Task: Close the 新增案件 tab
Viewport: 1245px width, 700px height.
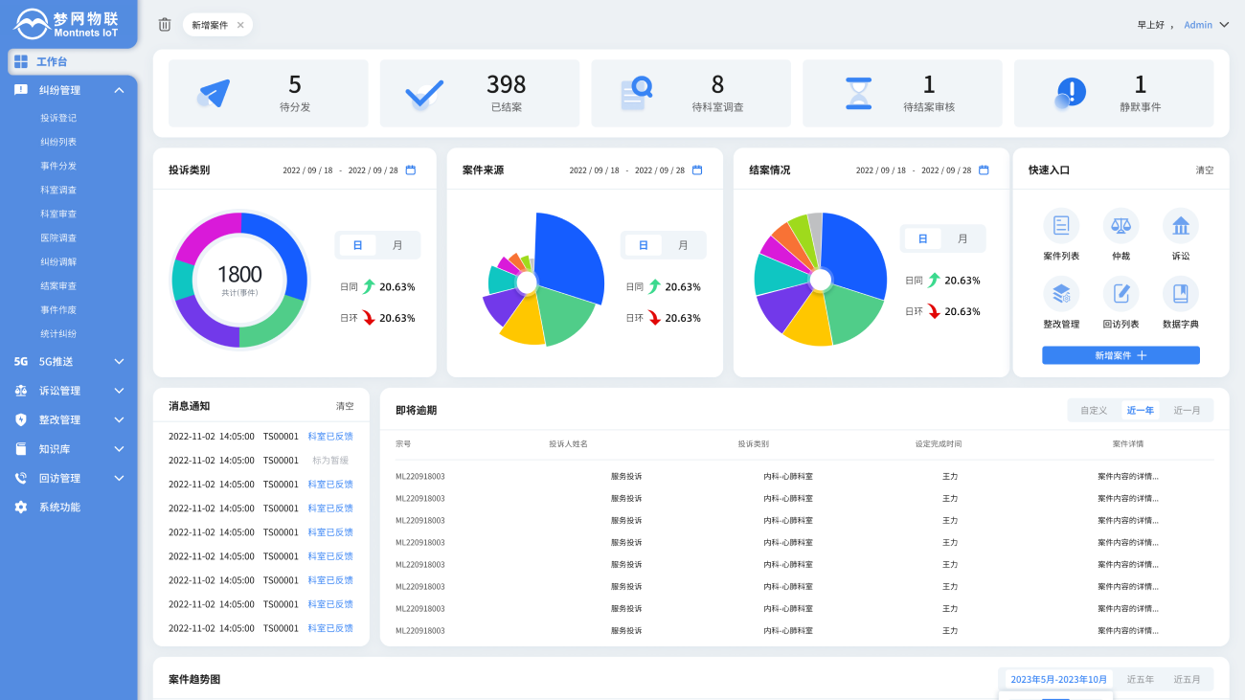Action: 240,25
